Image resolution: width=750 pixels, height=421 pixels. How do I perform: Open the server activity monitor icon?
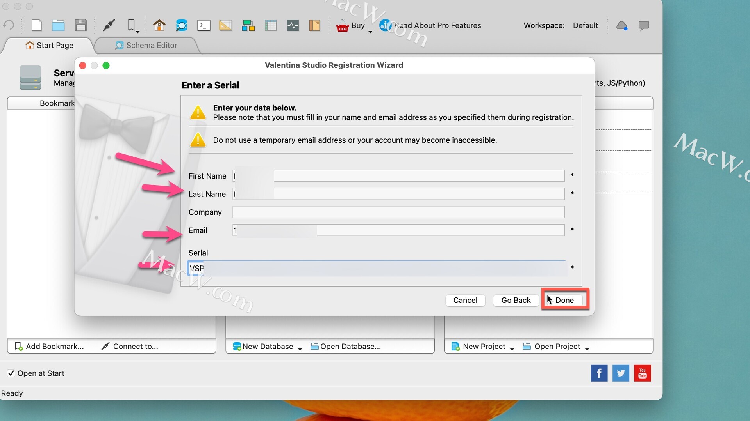point(293,25)
